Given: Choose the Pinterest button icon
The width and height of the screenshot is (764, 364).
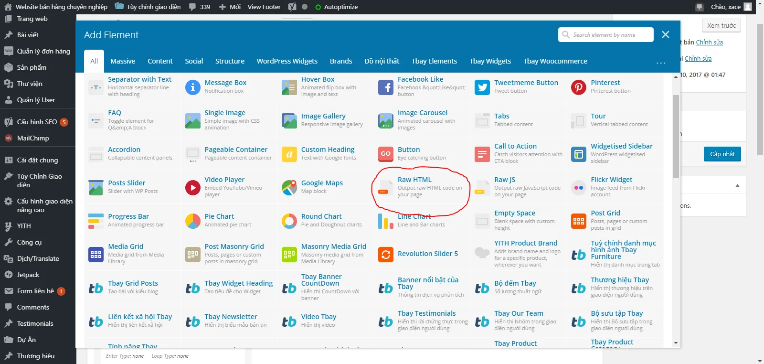Looking at the screenshot, I should click(x=579, y=87).
